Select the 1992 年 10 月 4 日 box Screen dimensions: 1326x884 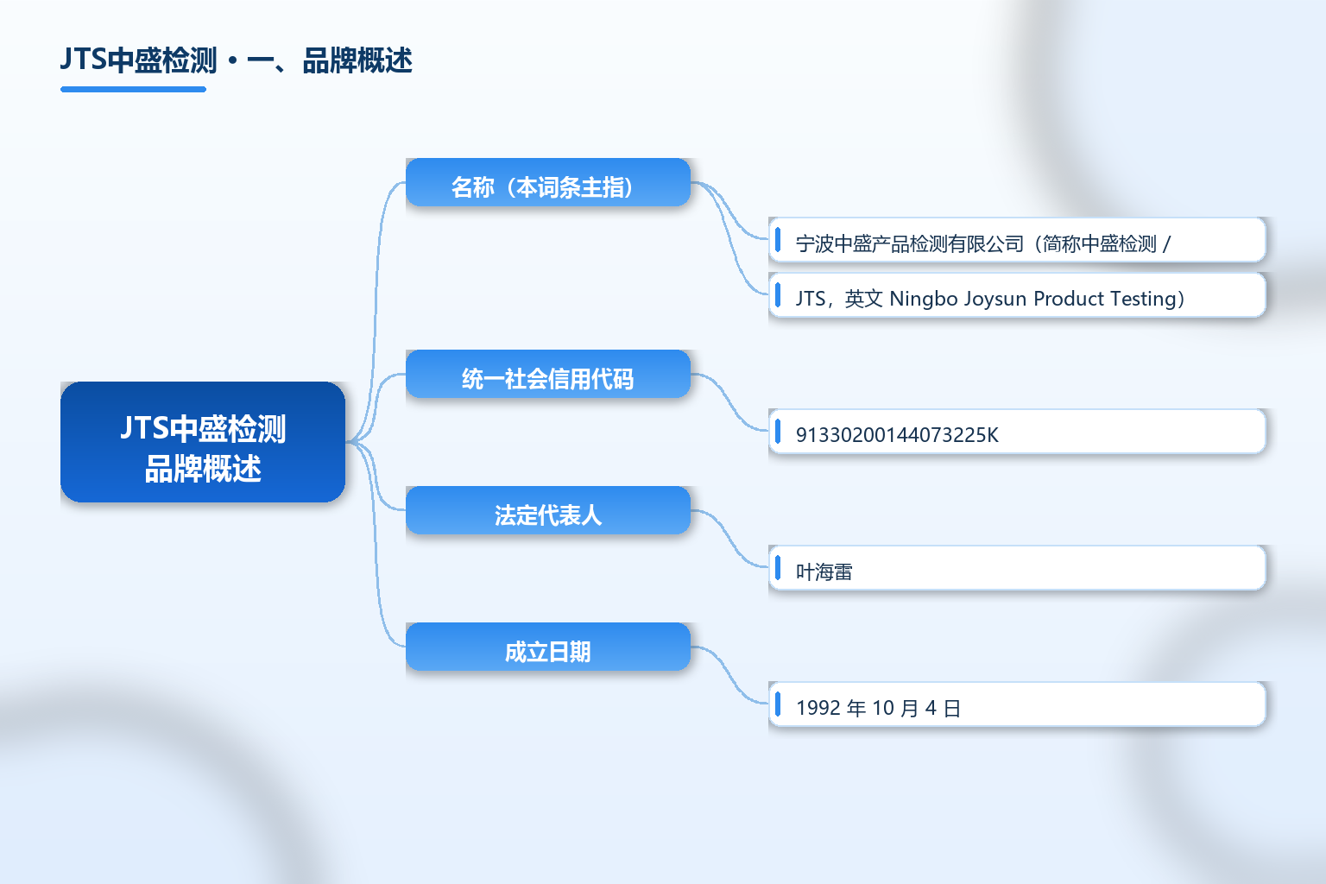click(x=1017, y=704)
